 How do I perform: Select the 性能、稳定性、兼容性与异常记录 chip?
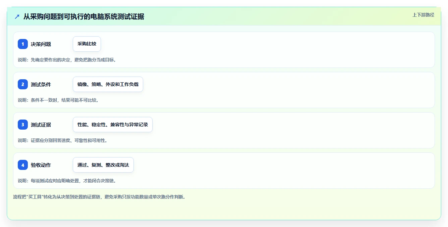[113, 125]
